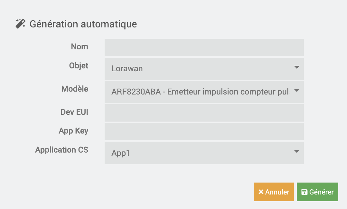This screenshot has height=209, width=347.
Task: Click the Objet field label
Action: pyautogui.click(x=79, y=66)
